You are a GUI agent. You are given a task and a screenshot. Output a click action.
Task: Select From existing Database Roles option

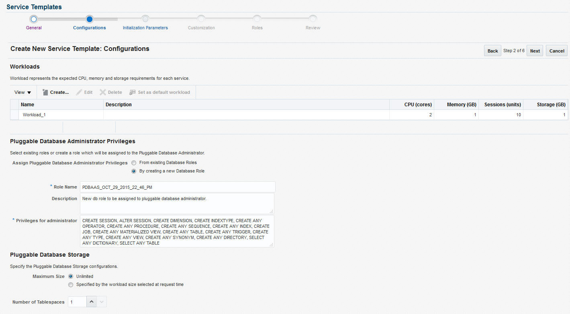click(134, 163)
